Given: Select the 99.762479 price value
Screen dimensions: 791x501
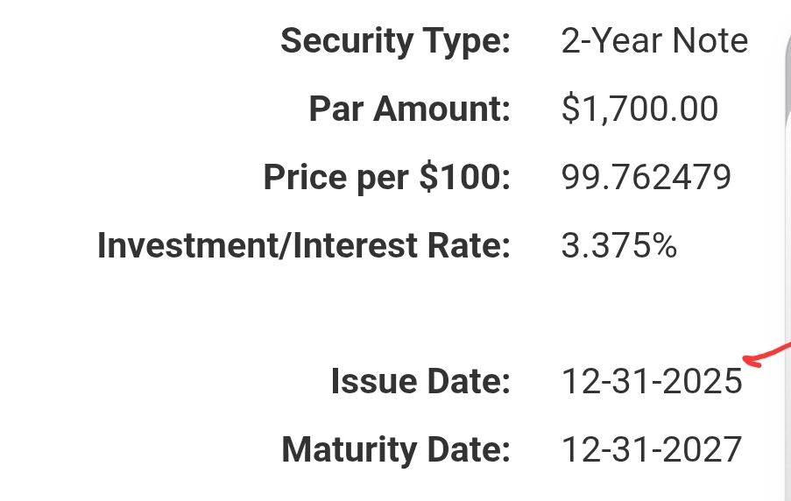Looking at the screenshot, I should pyautogui.click(x=646, y=178).
